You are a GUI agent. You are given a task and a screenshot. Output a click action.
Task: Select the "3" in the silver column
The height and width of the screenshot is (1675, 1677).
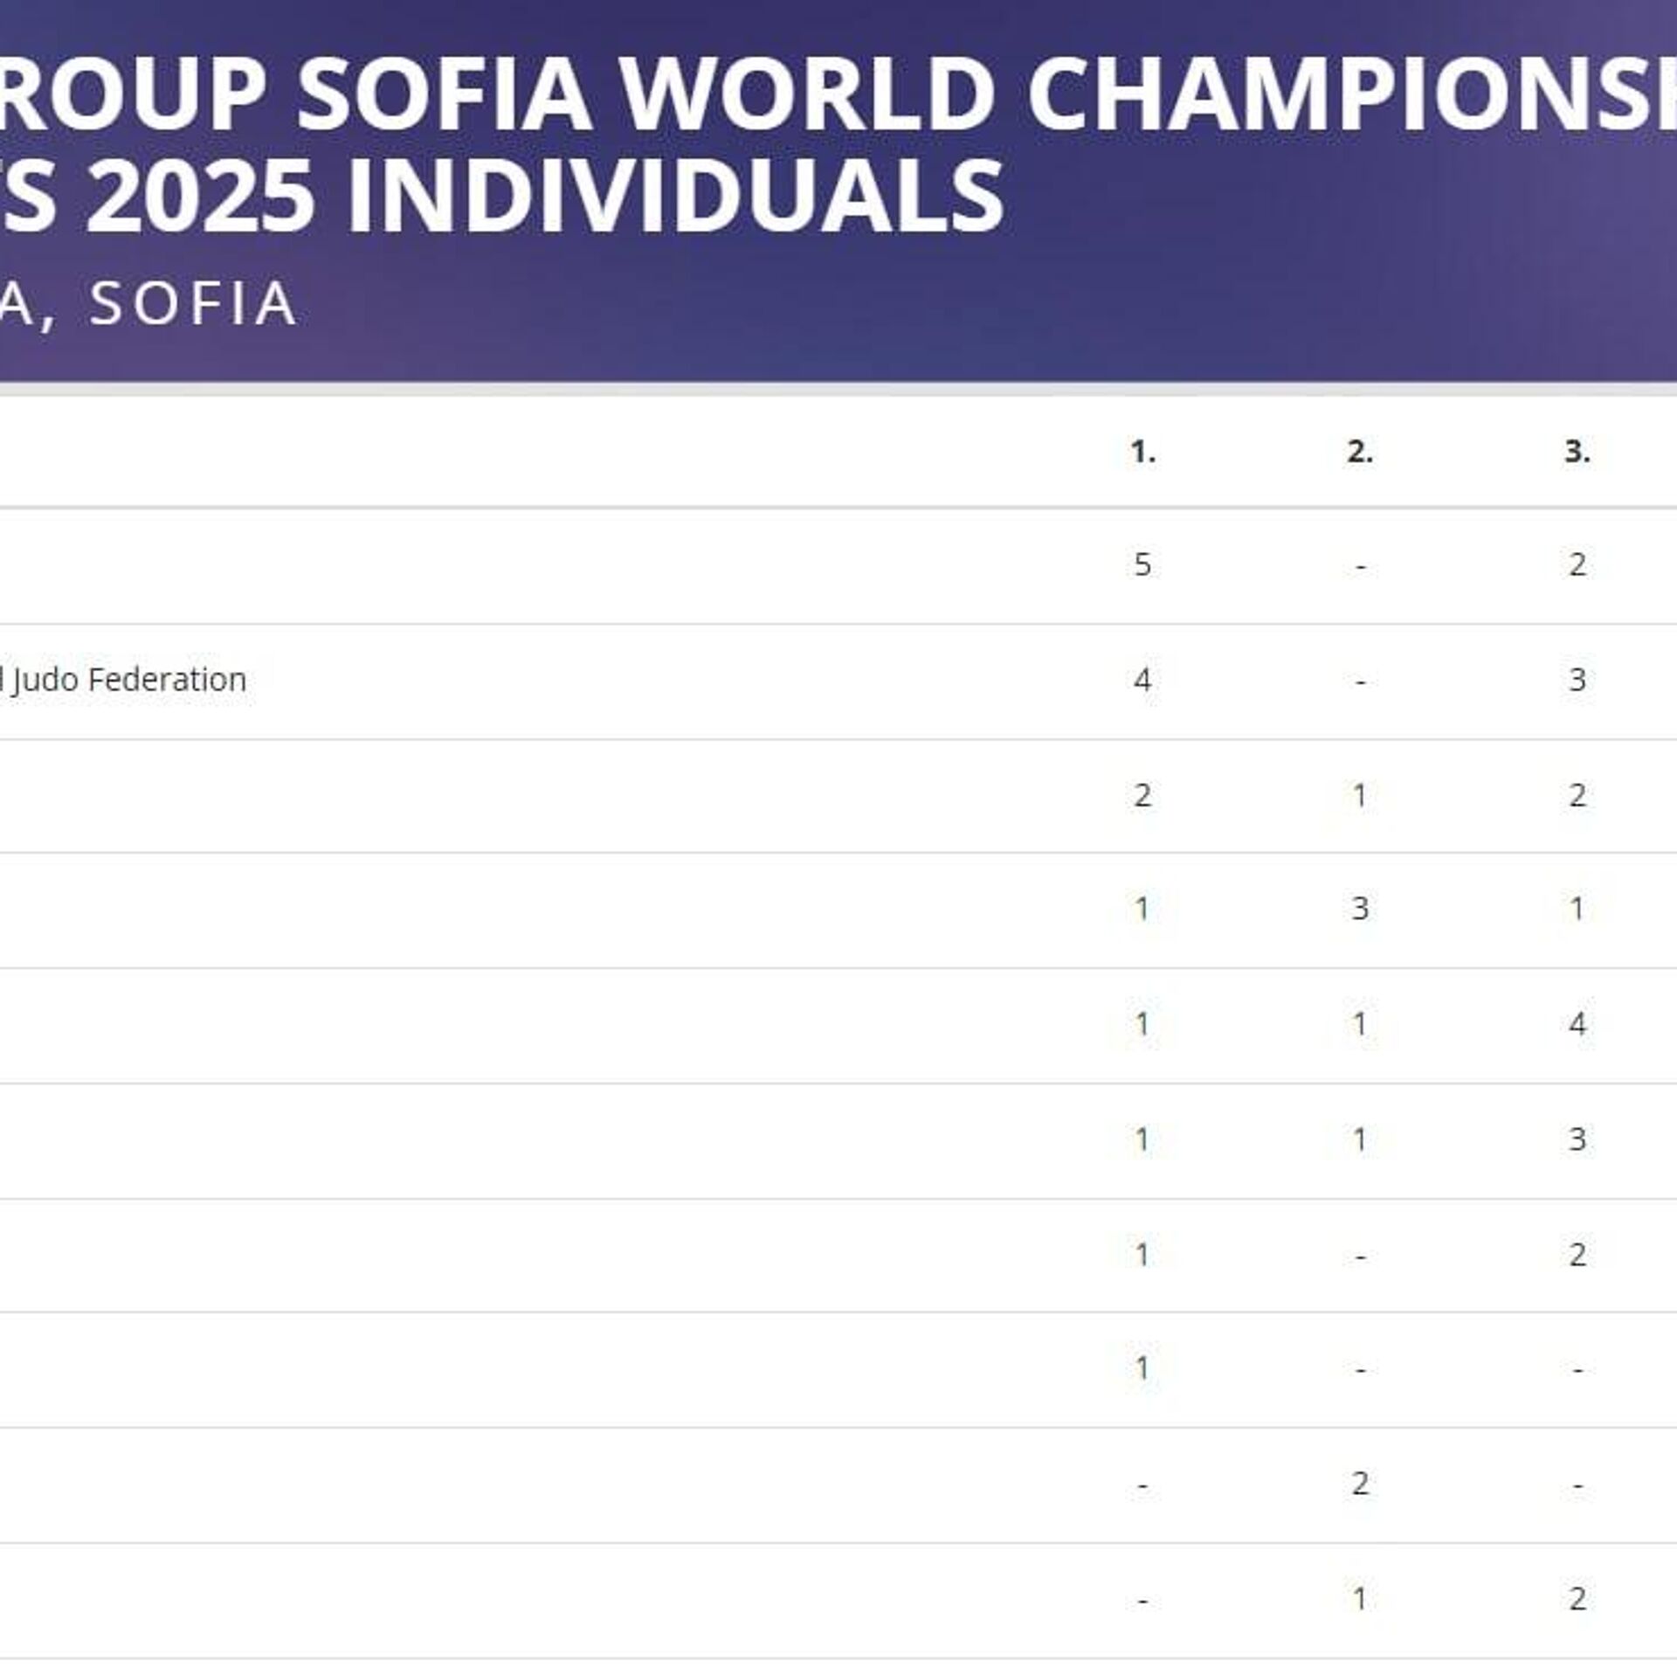point(1360,909)
